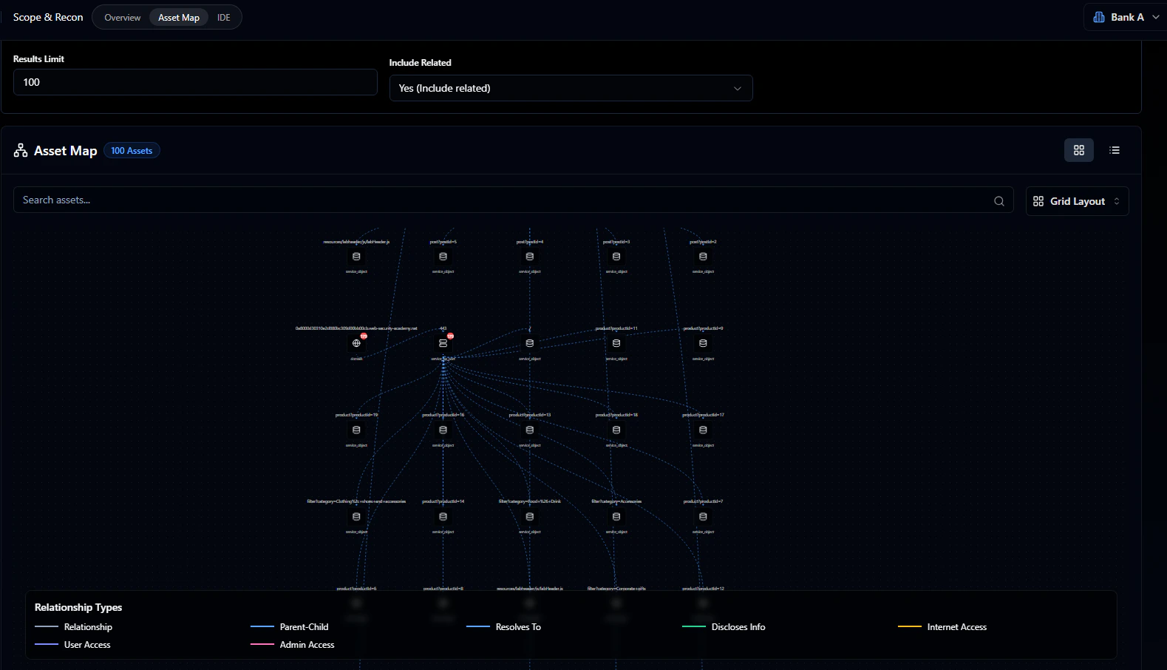Viewport: 1167px width, 670px height.
Task: Click the Bank A building icon
Action: click(1098, 17)
